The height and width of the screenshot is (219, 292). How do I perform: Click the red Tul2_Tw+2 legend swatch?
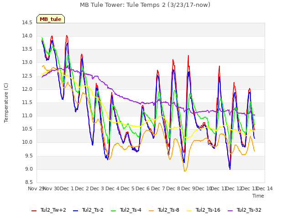coord(34,210)
